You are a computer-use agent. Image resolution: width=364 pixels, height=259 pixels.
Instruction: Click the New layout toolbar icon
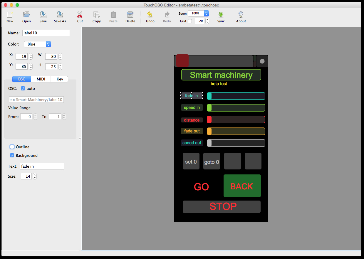tap(10, 15)
